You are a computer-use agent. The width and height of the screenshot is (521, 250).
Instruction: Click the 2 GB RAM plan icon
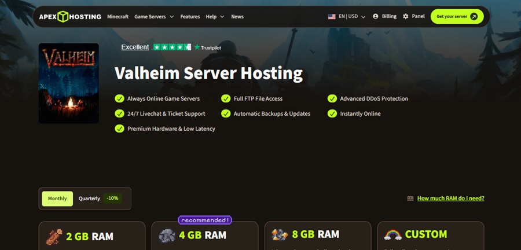pos(54,236)
